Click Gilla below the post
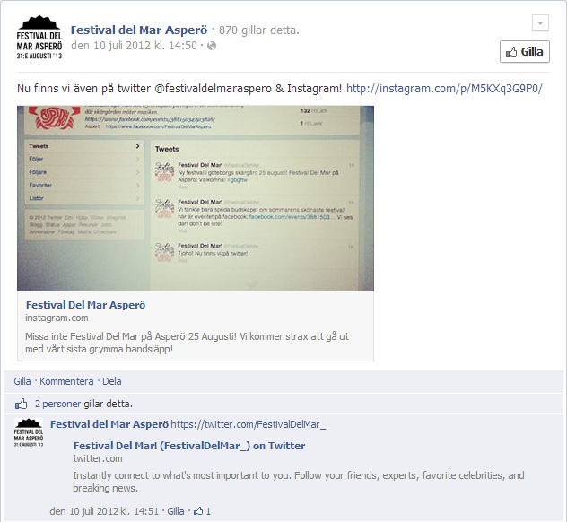567x522 pixels. 22,381
